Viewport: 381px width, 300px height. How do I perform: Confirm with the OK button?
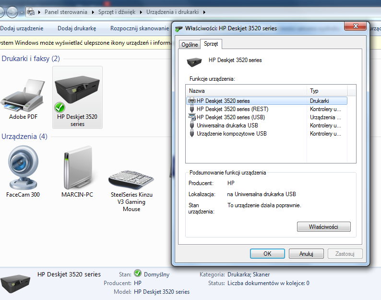pos(267,254)
